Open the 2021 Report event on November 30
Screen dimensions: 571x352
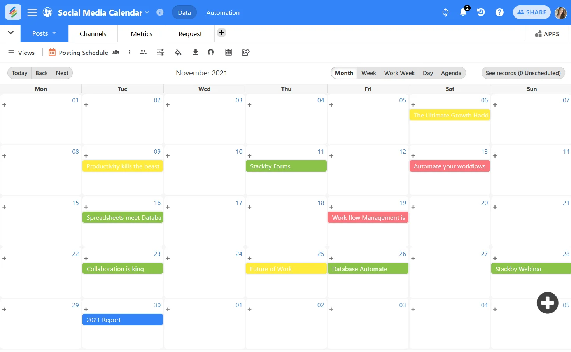[123, 320]
